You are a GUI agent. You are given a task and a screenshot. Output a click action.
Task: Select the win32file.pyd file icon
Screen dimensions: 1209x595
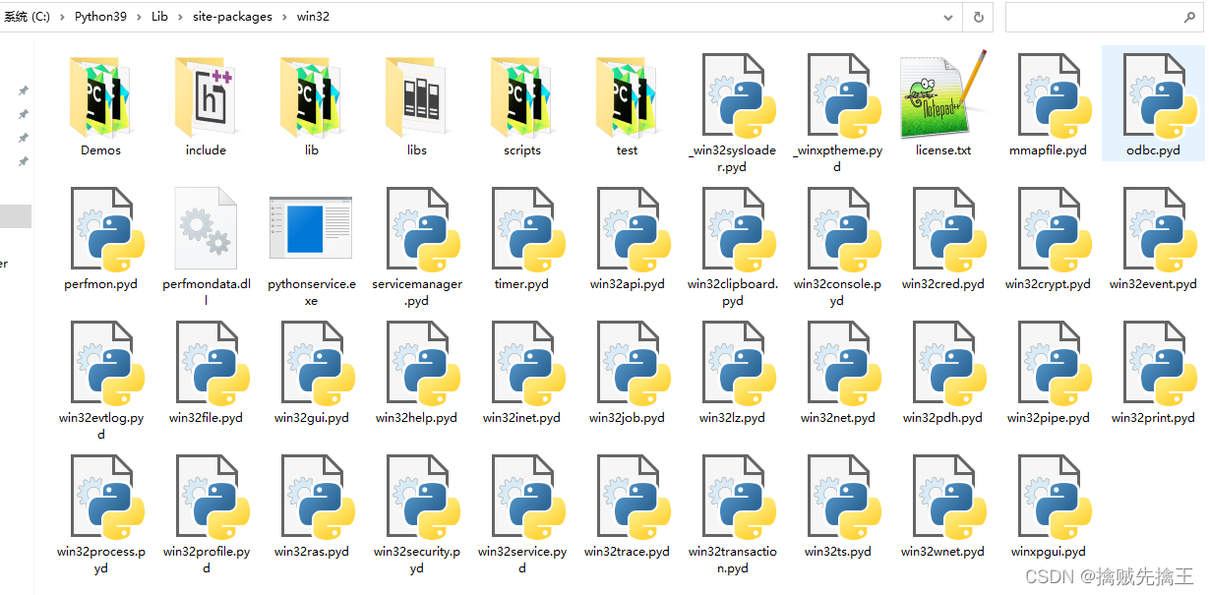[213, 364]
